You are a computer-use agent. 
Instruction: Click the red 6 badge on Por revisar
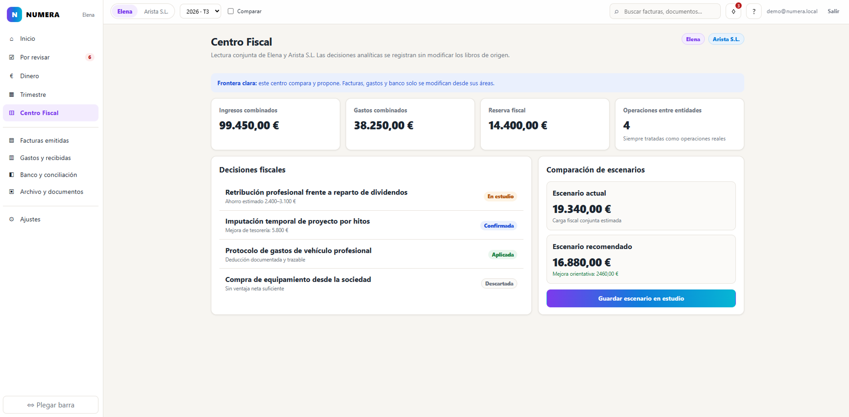[90, 57]
